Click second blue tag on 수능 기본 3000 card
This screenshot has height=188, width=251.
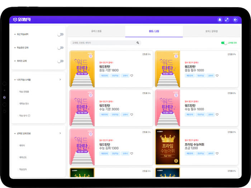pos(115,115)
